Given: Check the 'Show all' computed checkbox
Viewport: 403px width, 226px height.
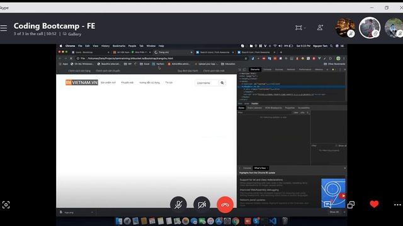Looking at the screenshot, I should coord(336,146).
